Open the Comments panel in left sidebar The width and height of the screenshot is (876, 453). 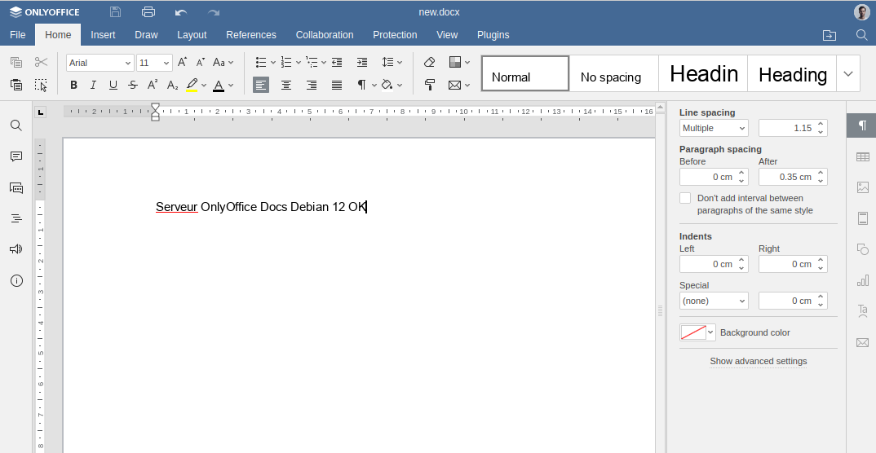pos(16,156)
